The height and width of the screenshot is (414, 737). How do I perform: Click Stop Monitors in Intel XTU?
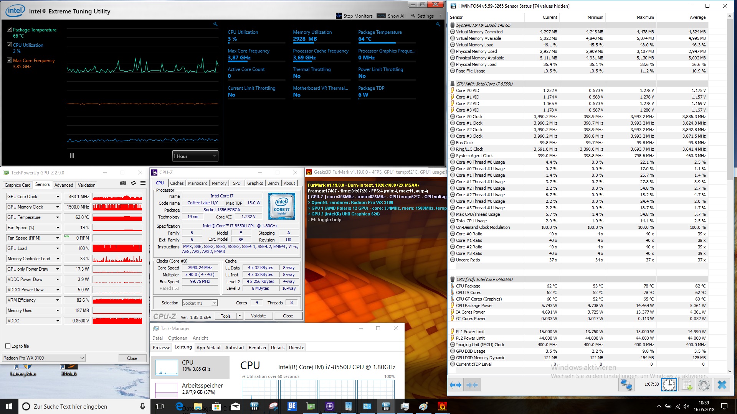pyautogui.click(x=354, y=16)
